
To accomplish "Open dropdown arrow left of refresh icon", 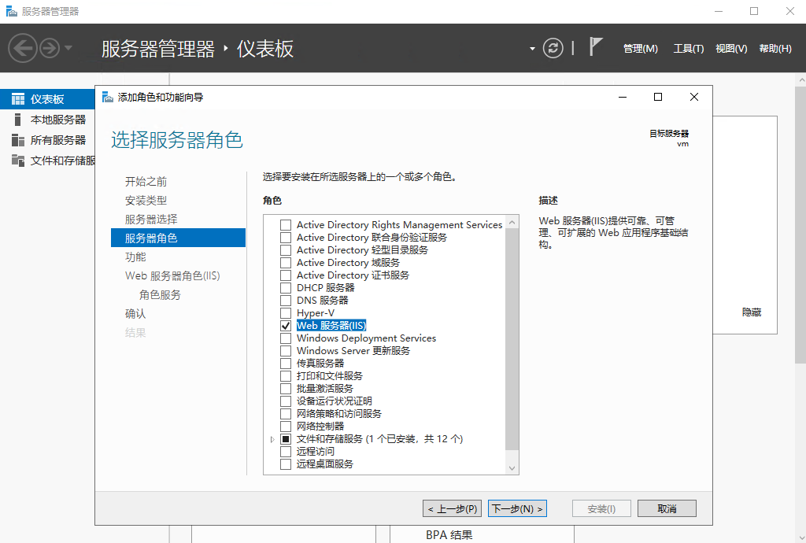I will 532,49.
